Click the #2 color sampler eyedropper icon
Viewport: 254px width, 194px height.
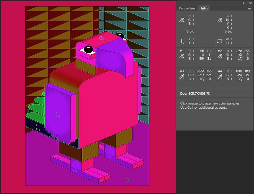(x=220, y=56)
